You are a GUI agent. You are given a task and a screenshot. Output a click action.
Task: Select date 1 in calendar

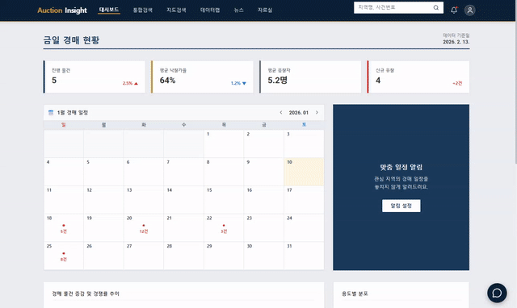224,144
